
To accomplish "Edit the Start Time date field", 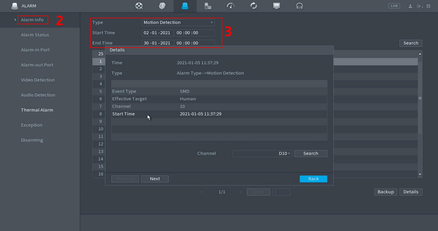I will tap(157, 33).
